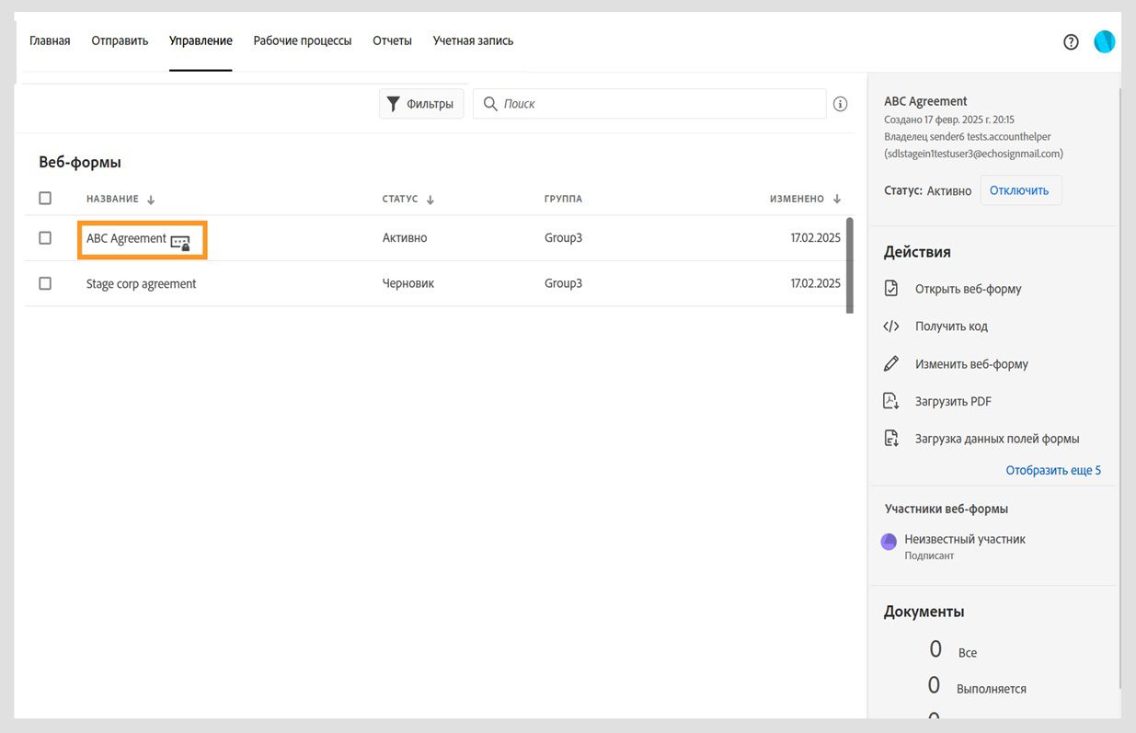This screenshot has width=1136, height=733.
Task: Sort by the Название column arrow
Action: click(x=151, y=200)
